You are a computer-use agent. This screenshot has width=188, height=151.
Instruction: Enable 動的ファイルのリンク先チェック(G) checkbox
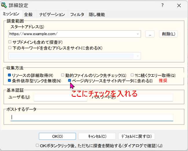[x=63, y=75]
